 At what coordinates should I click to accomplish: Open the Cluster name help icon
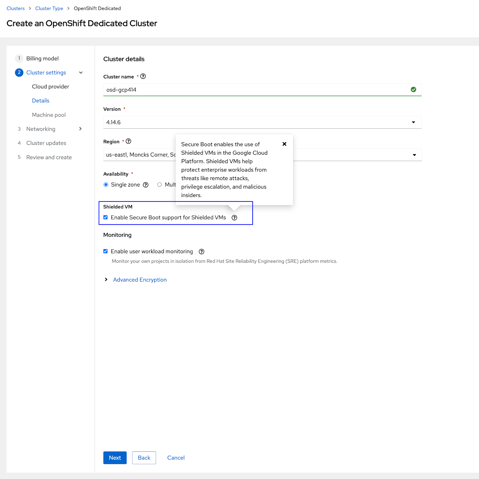click(143, 76)
